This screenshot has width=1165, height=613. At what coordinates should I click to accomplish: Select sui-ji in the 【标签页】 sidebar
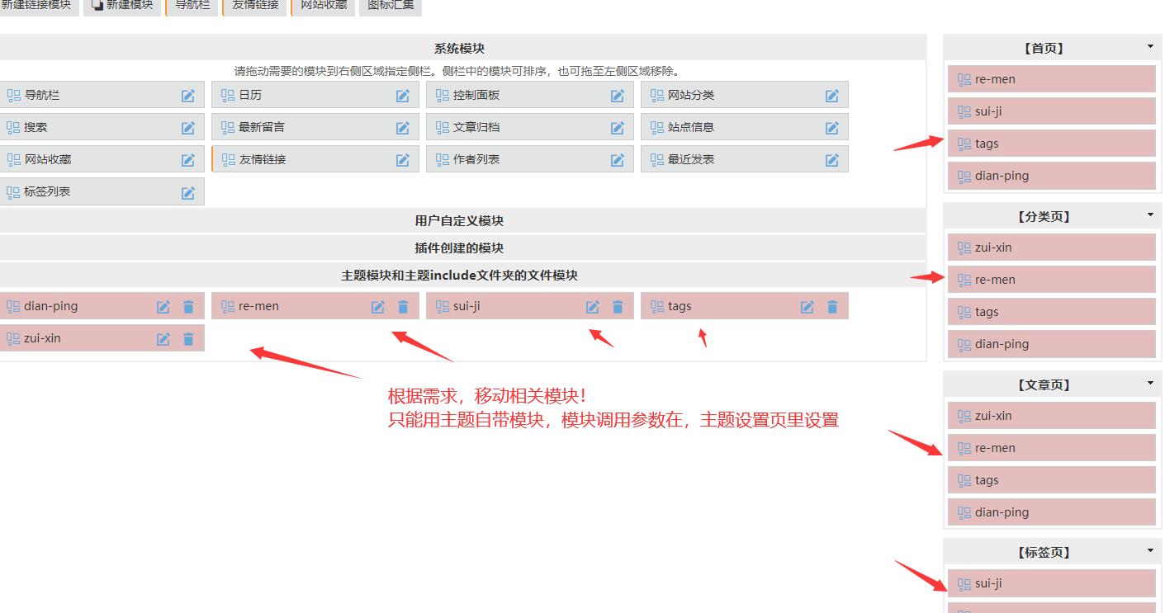coord(1052,583)
